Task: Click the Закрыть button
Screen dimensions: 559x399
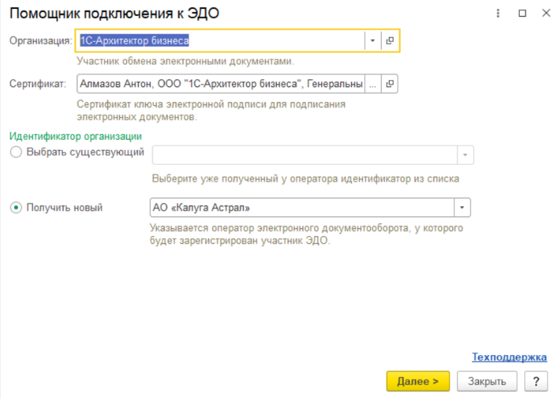Action: 487,381
